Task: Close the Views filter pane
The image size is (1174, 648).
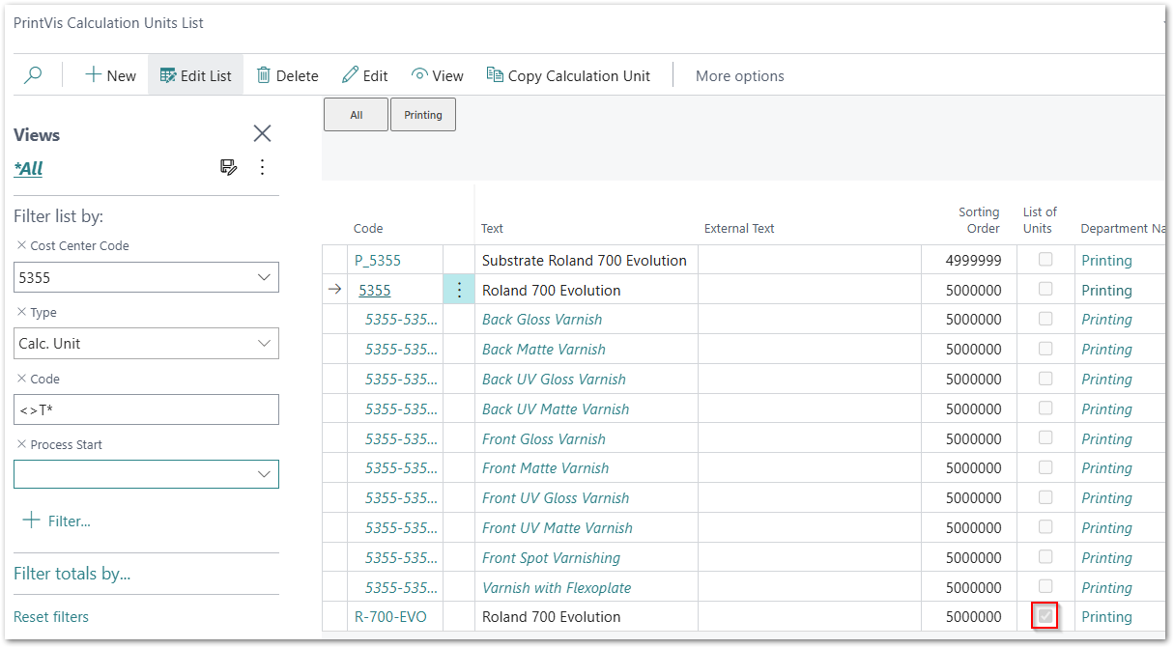Action: tap(262, 133)
